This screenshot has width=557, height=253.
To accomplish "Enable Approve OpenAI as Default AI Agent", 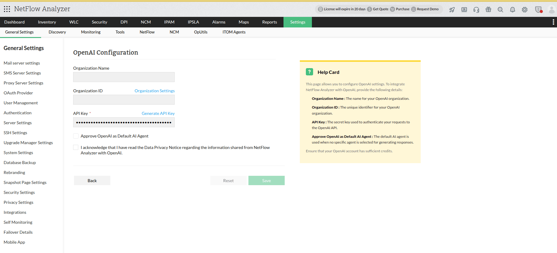I will (x=76, y=136).
